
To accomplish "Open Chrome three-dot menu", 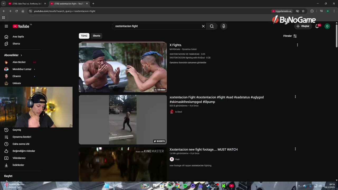I will 334,11.
